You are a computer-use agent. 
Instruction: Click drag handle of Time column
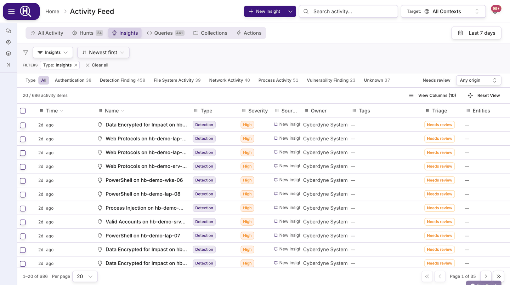coord(41,111)
